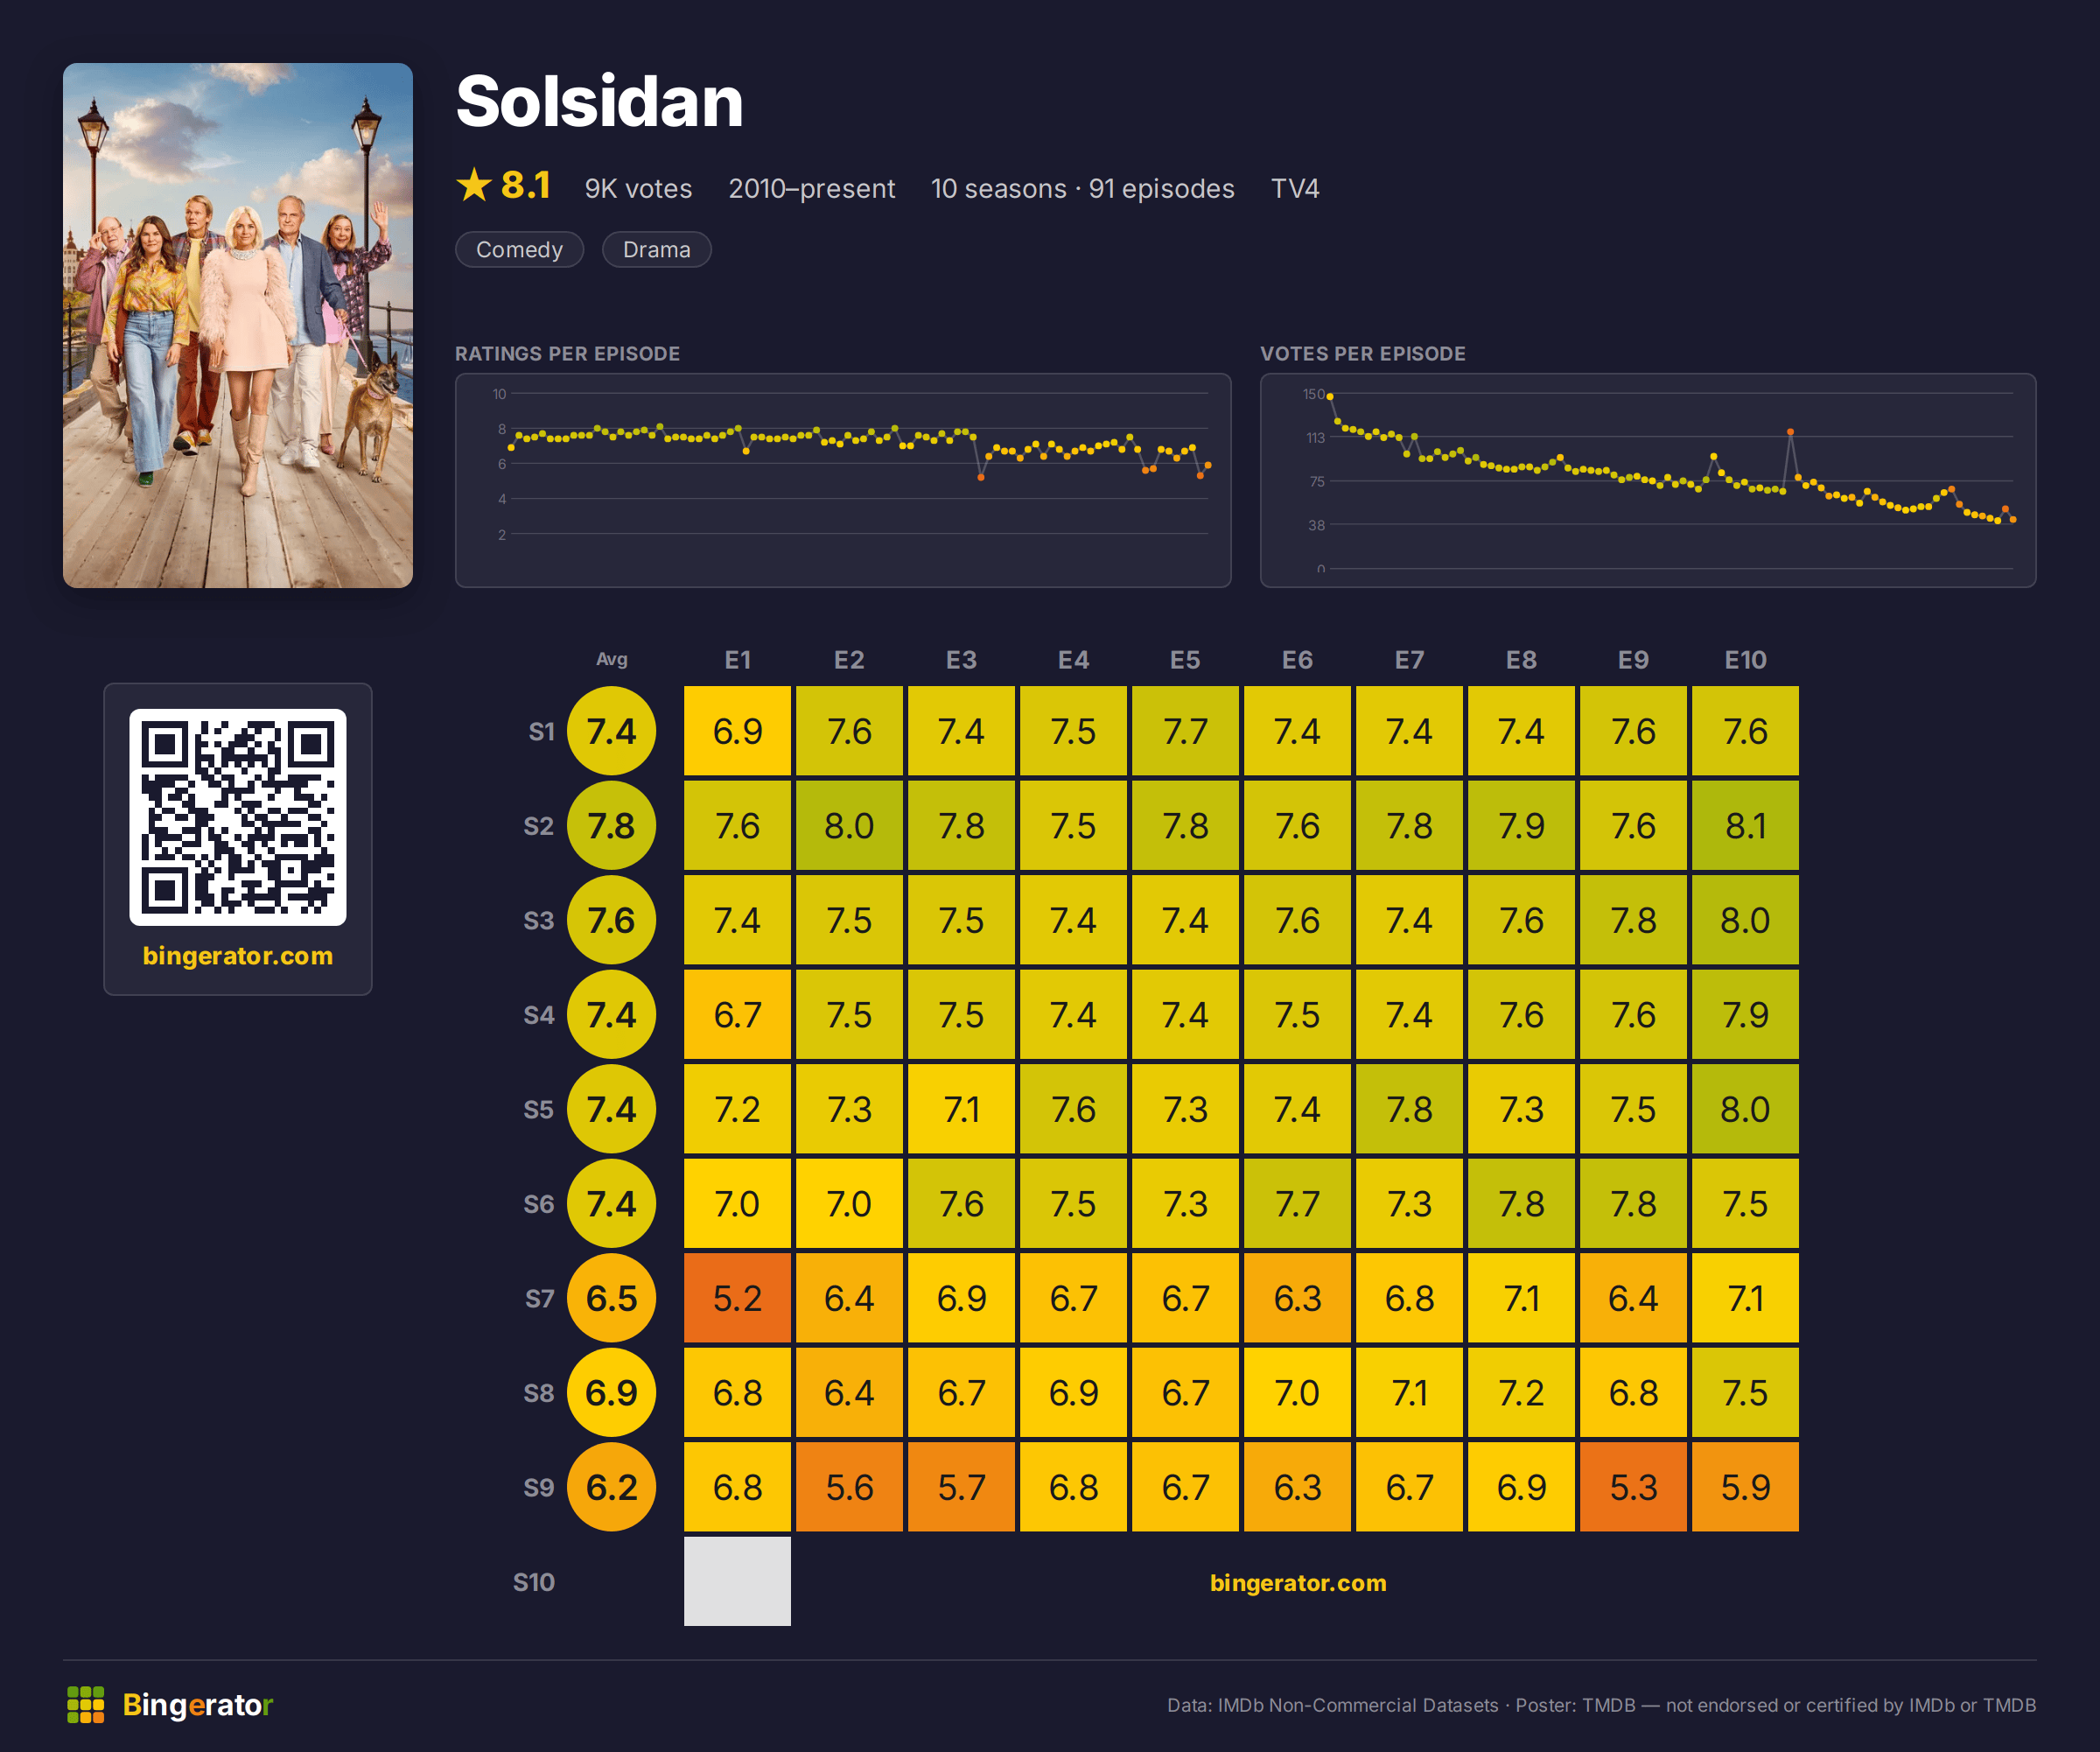The height and width of the screenshot is (1752, 2100).
Task: Click the empty grey S10 E1 cell
Action: point(737,1582)
